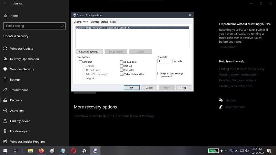Click the Settings back arrow
This screenshot has height=155, width=276.
[5, 3]
